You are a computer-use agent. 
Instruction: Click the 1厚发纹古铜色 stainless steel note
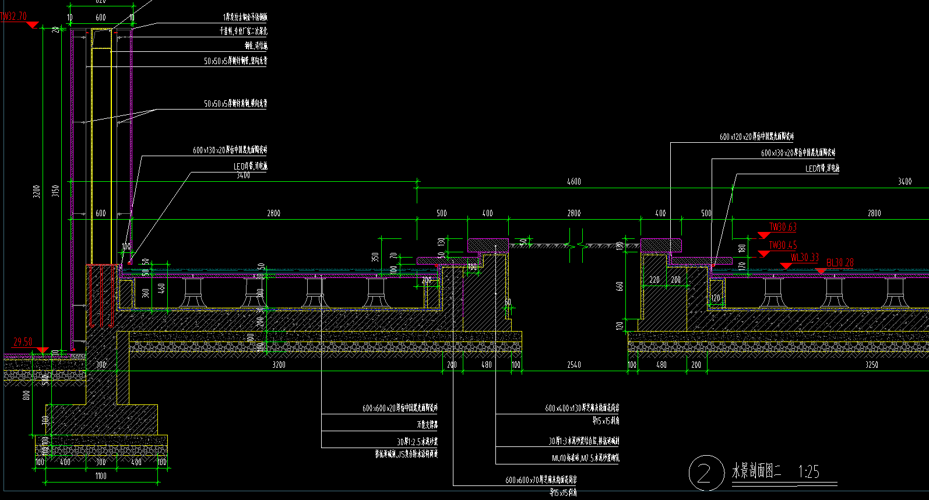(x=245, y=17)
